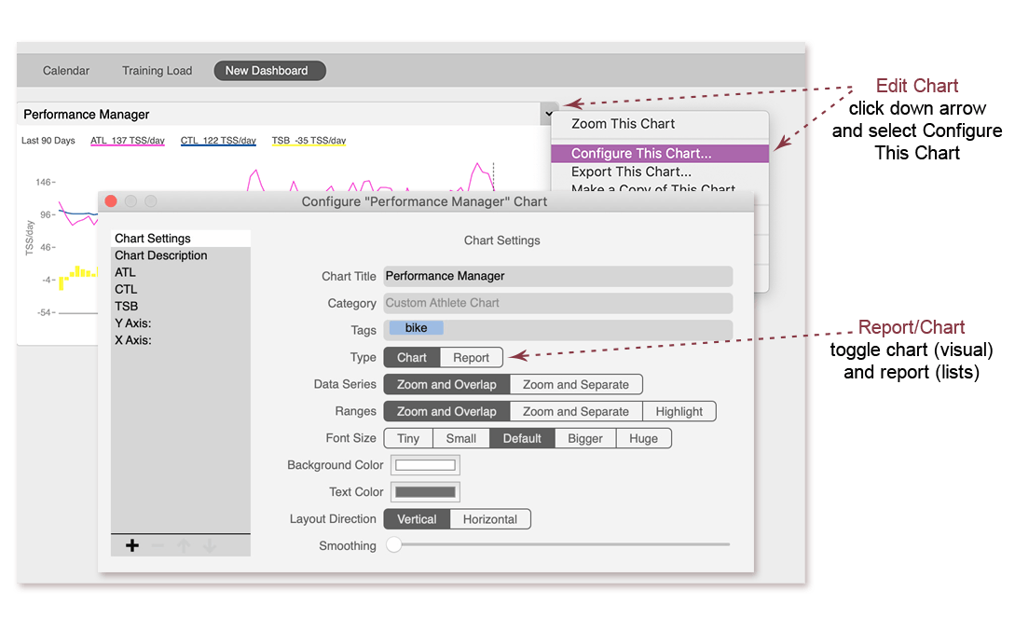This screenshot has height=632, width=1015.
Task: Set Ranges to Zoom and Overlap
Action: [x=446, y=411]
